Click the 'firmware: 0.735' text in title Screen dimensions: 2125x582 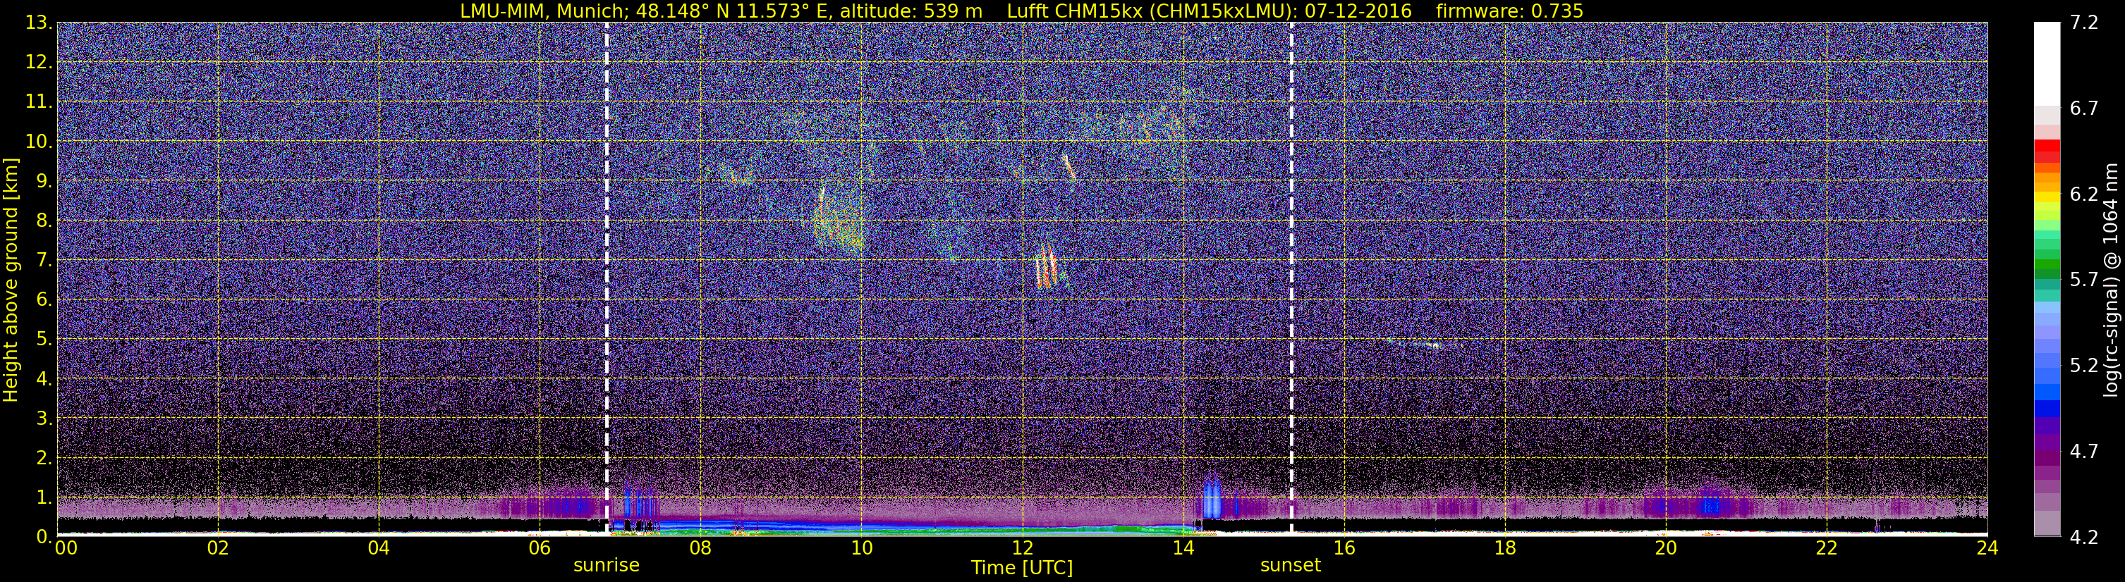[1509, 11]
